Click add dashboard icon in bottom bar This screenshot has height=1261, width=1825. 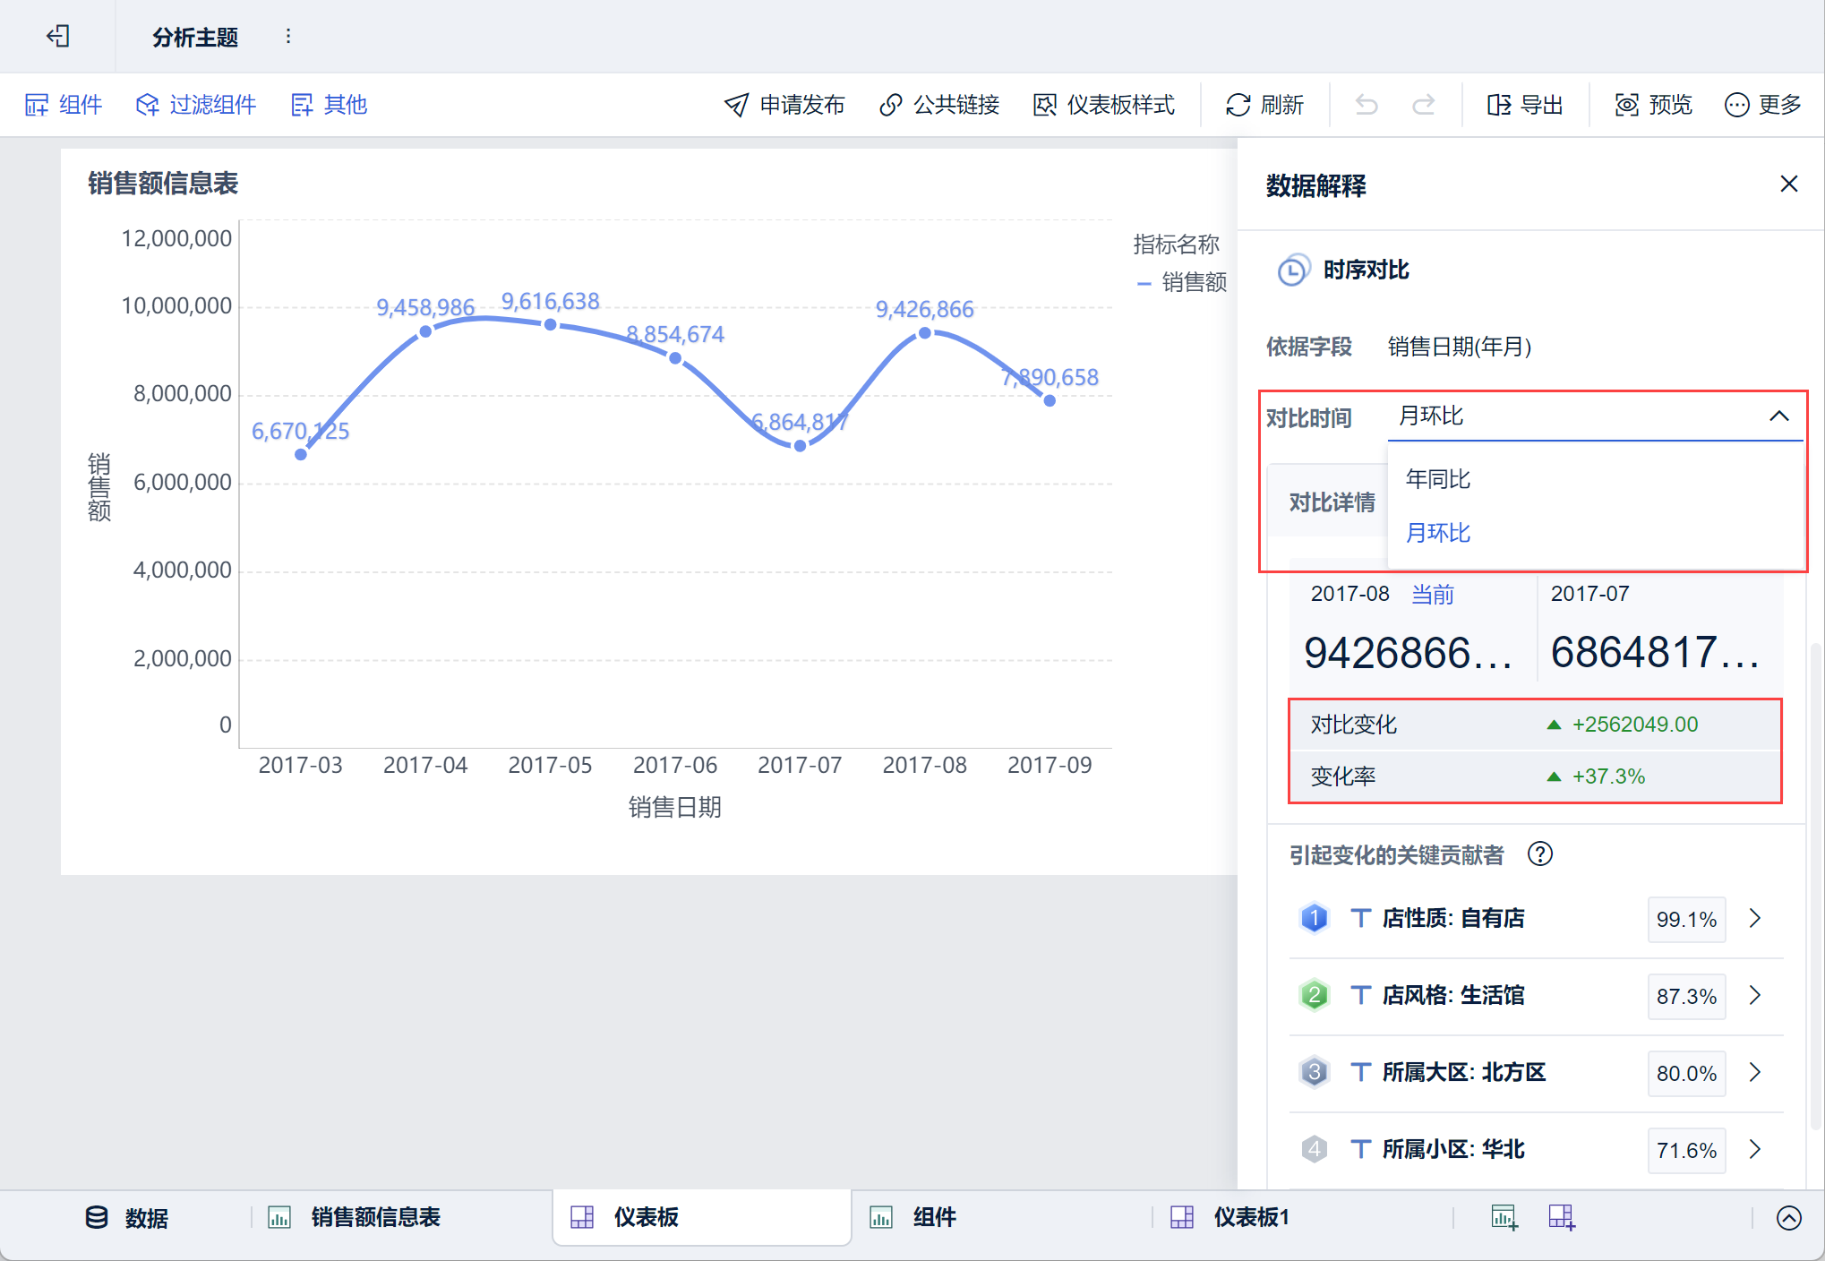(1562, 1217)
